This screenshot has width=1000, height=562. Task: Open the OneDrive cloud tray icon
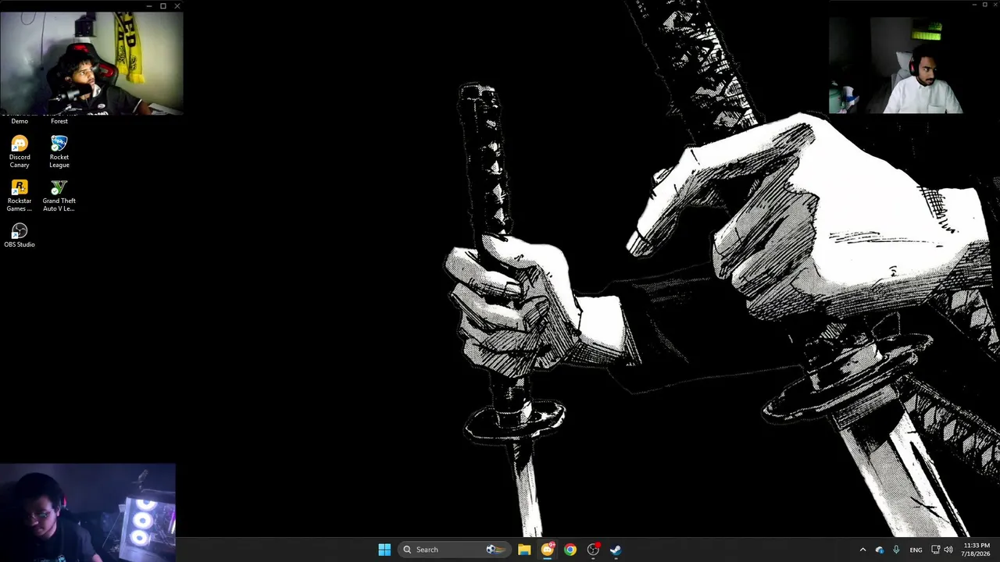(x=880, y=550)
